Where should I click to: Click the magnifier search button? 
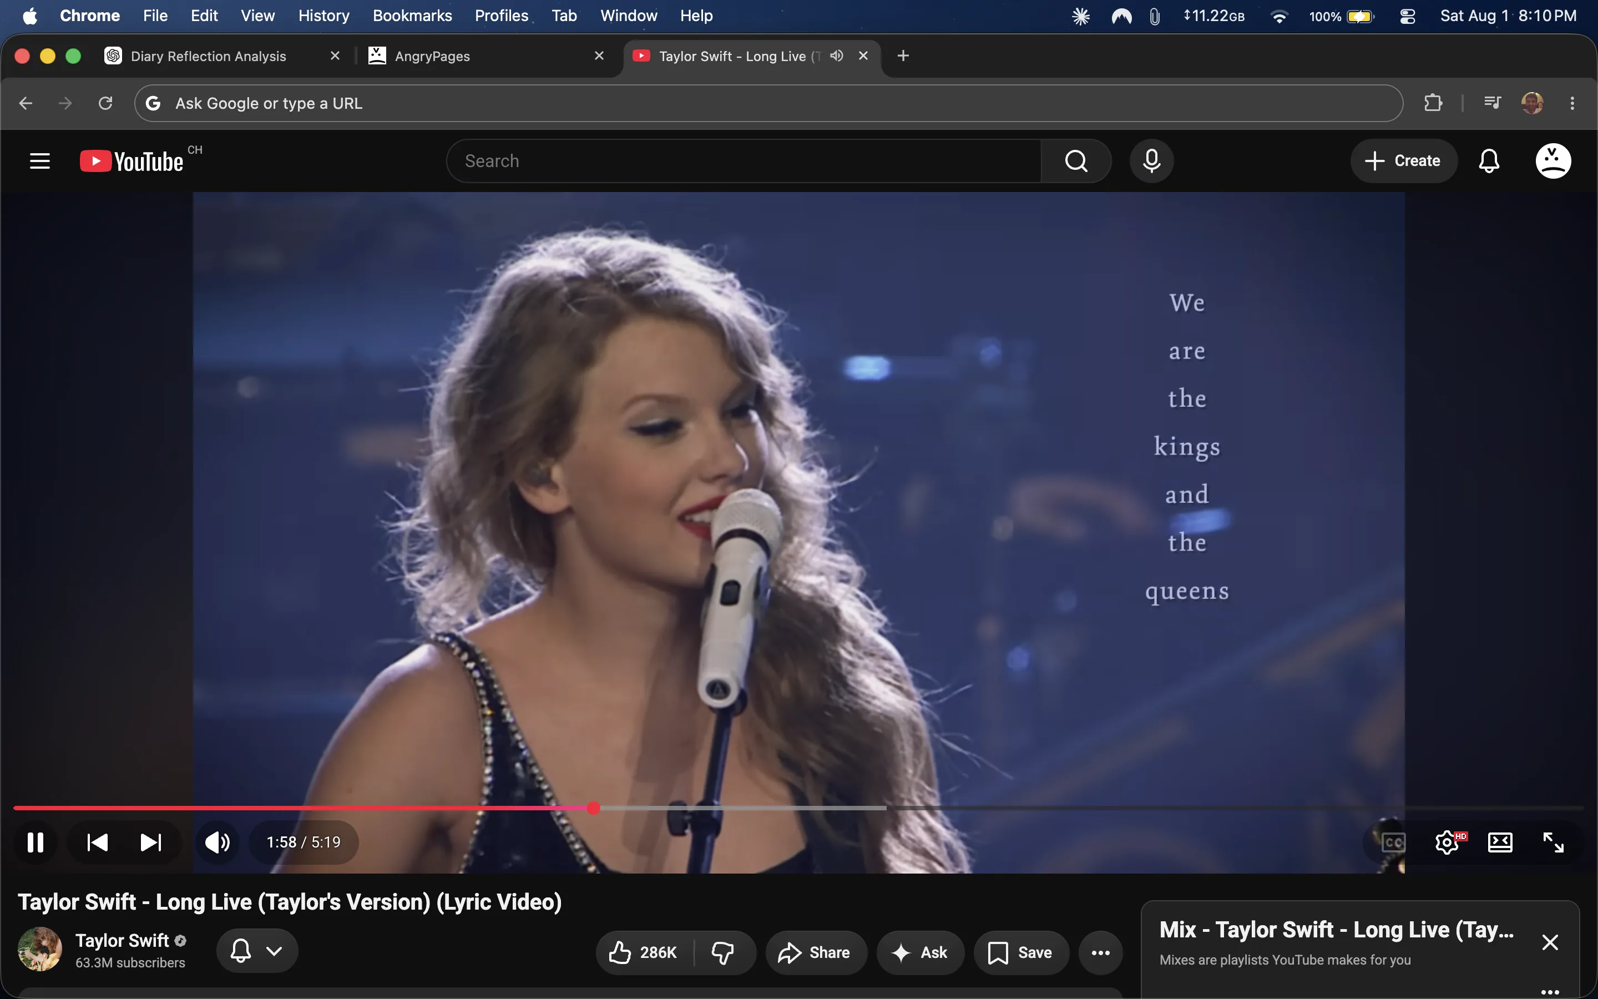coord(1076,160)
